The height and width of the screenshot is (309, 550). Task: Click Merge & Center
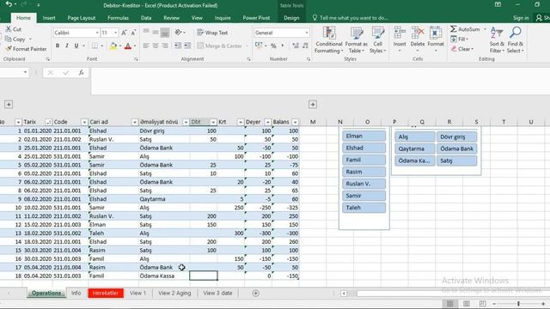click(x=220, y=45)
